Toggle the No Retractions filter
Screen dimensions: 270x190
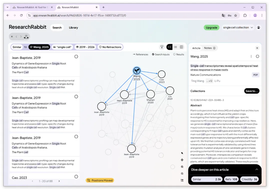pos(110,47)
